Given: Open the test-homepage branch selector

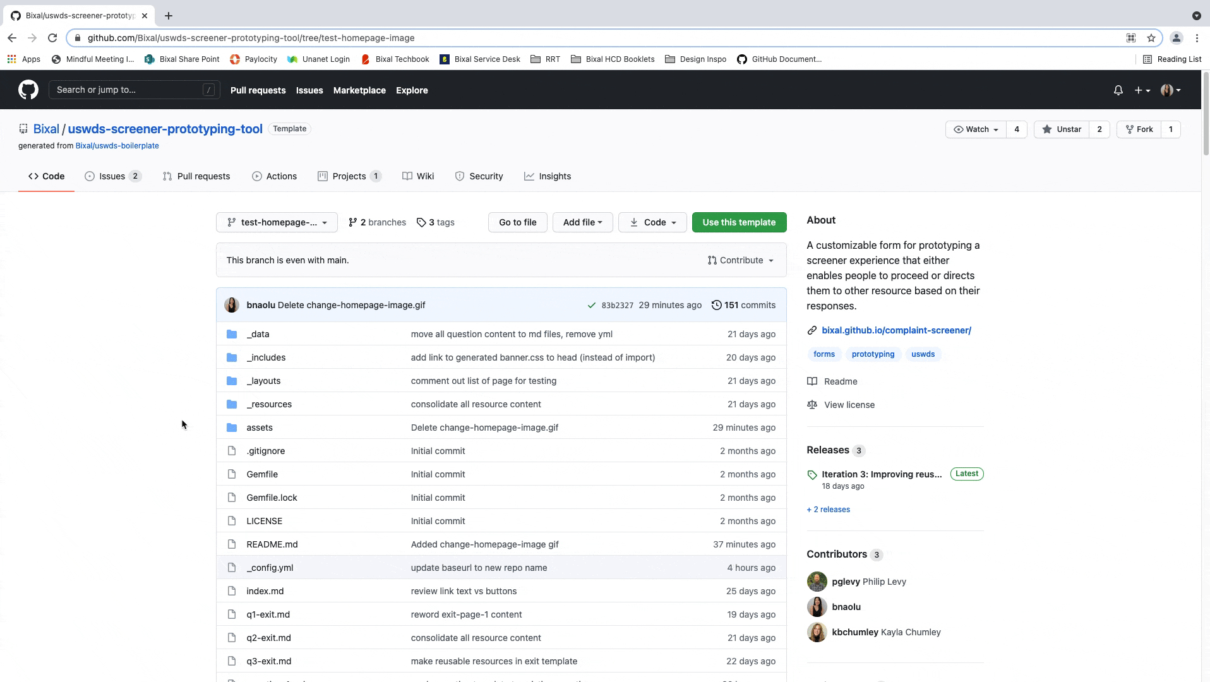Looking at the screenshot, I should click(x=277, y=222).
